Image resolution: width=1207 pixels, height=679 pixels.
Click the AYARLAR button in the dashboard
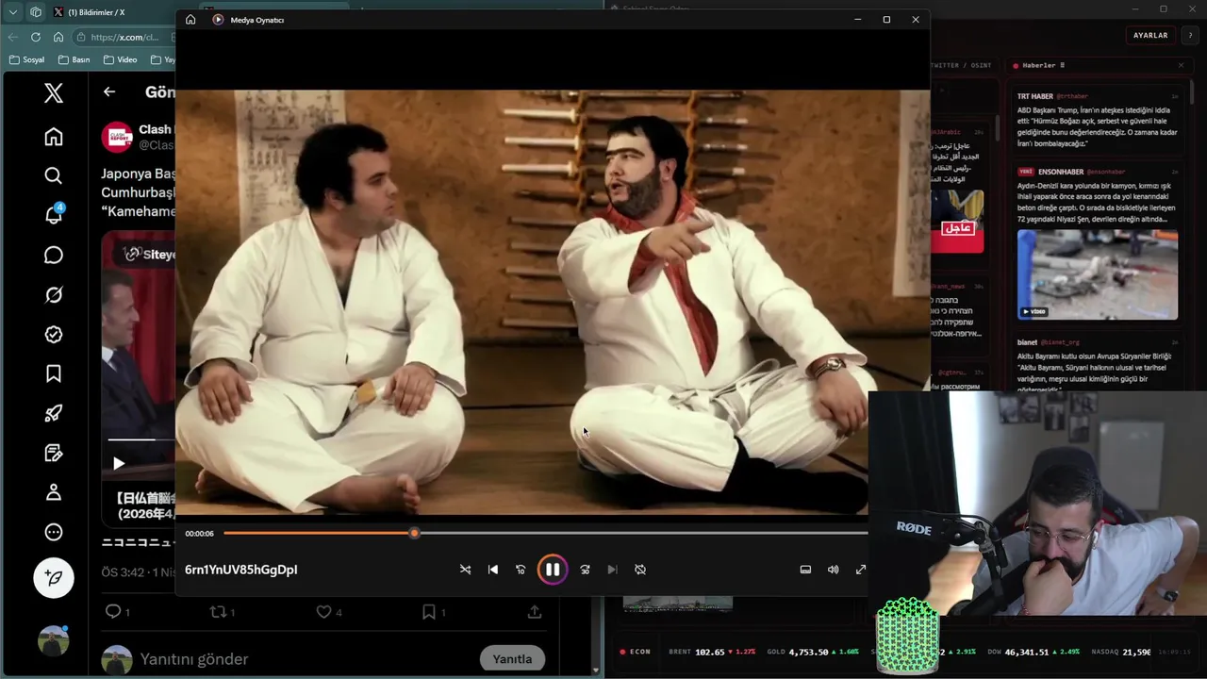1150,35
